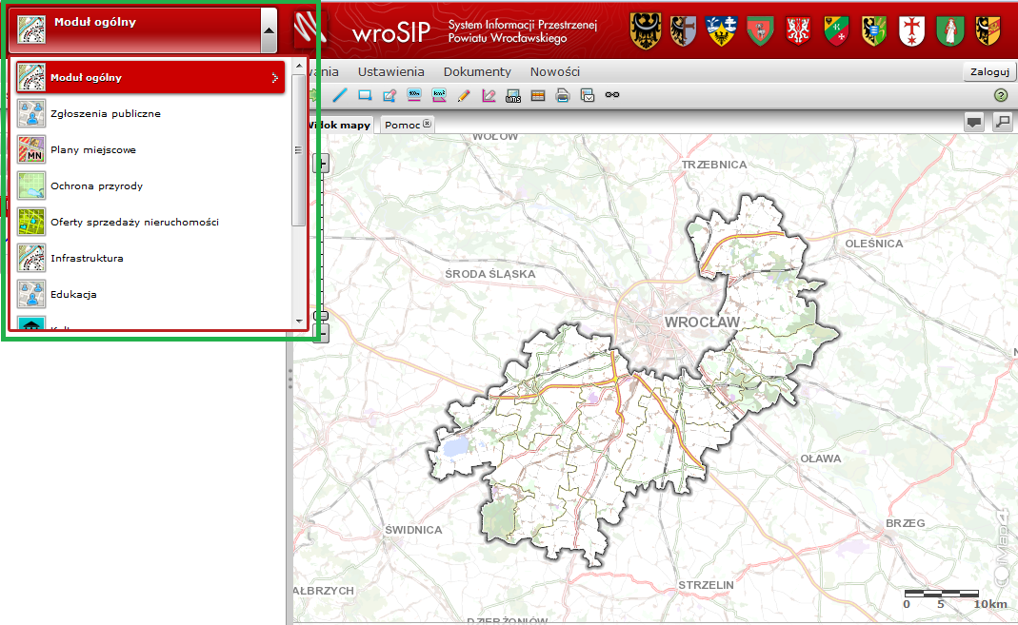Click the red crest with two lions
Image resolution: width=1018 pixels, height=625 pixels.
tap(798, 31)
